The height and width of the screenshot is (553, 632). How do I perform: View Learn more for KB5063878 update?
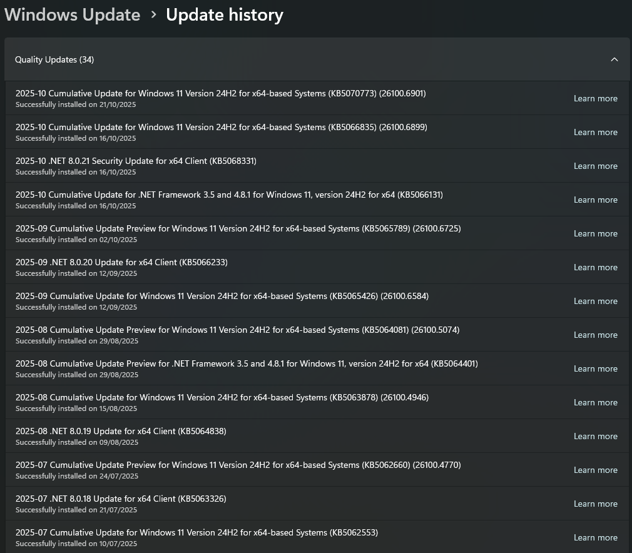click(595, 402)
